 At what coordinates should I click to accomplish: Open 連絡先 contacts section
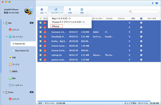13,71
